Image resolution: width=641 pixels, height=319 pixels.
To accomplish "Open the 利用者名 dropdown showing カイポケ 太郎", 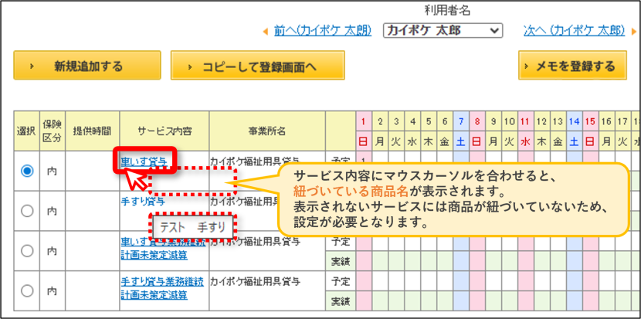I will click(x=443, y=31).
